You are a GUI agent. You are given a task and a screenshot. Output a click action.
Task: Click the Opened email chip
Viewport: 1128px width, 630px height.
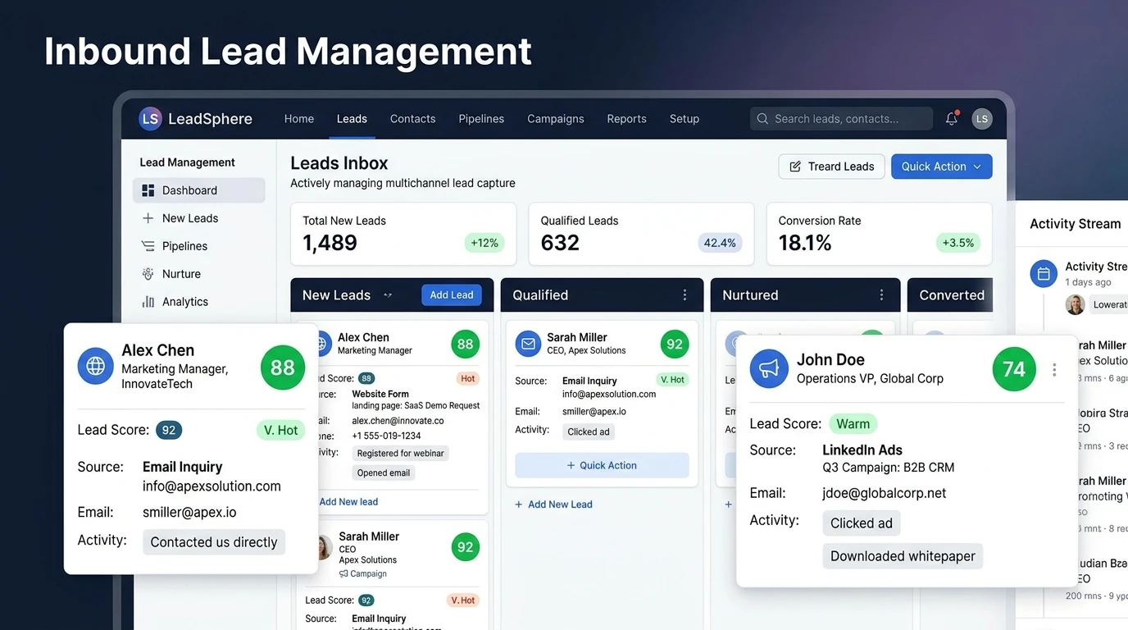[384, 473]
